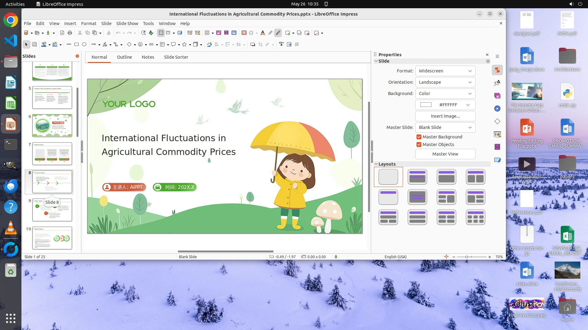Image resolution: width=588 pixels, height=330 pixels.
Task: Select the Ellipse drawing tool
Action: (x=84, y=44)
